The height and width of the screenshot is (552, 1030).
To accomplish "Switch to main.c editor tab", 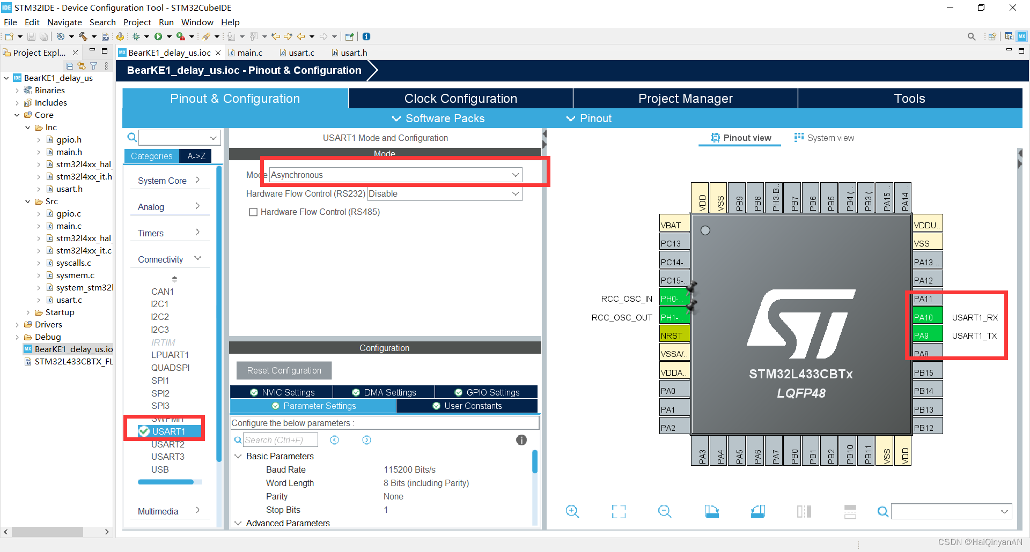I will 246,53.
